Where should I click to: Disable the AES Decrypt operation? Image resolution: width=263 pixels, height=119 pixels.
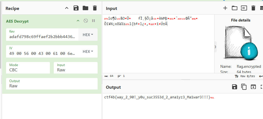coord(86,21)
